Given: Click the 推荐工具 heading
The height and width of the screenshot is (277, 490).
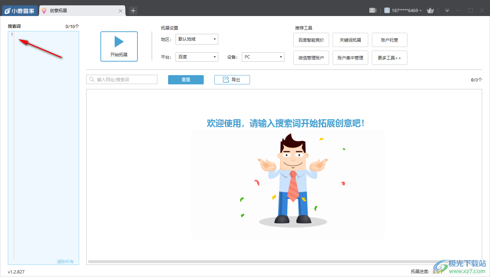Looking at the screenshot, I should click(304, 28).
